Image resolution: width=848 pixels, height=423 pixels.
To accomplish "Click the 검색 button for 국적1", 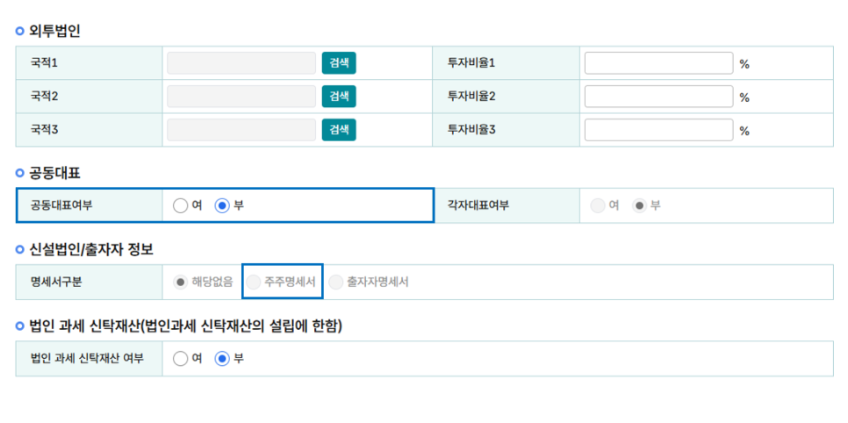I will pyautogui.click(x=339, y=63).
